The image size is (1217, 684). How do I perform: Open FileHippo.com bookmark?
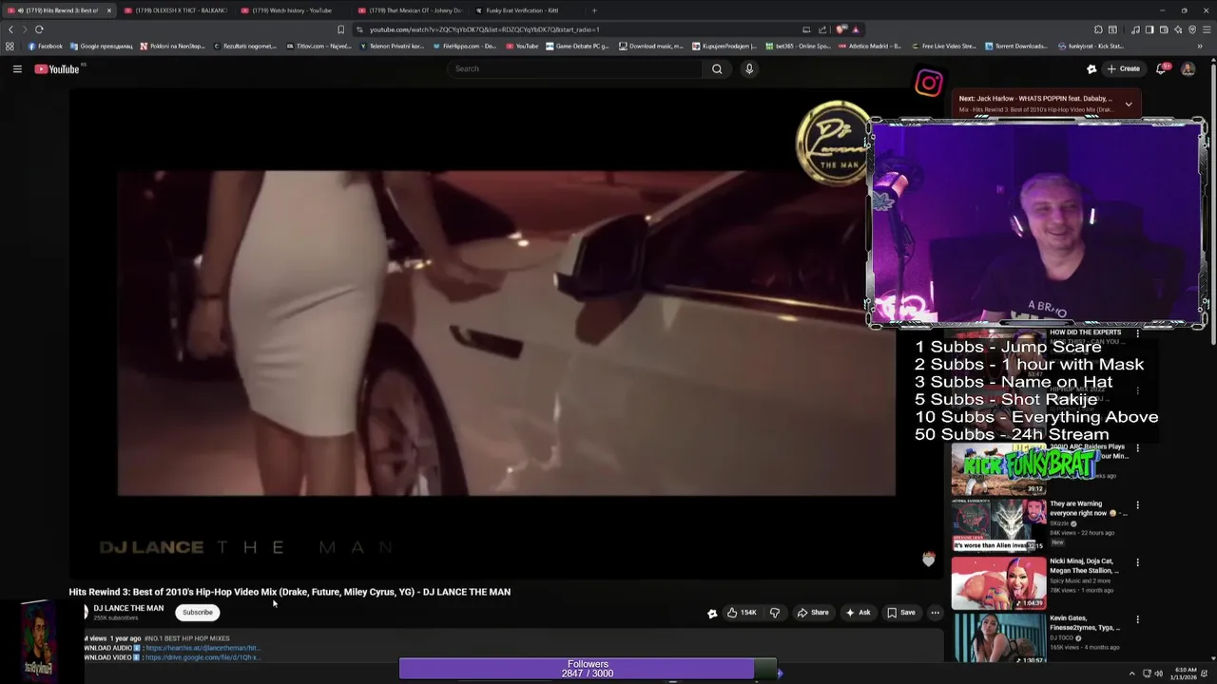click(x=464, y=46)
